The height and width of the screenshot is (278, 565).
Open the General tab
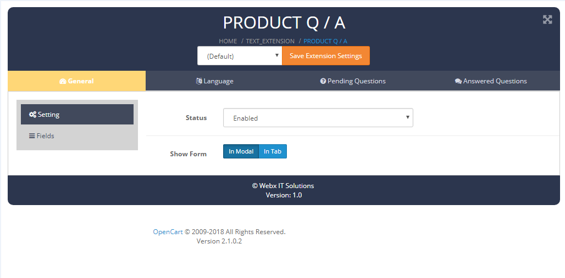click(x=77, y=81)
